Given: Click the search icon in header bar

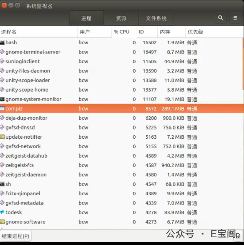Looking at the screenshot, I should tap(220, 18).
